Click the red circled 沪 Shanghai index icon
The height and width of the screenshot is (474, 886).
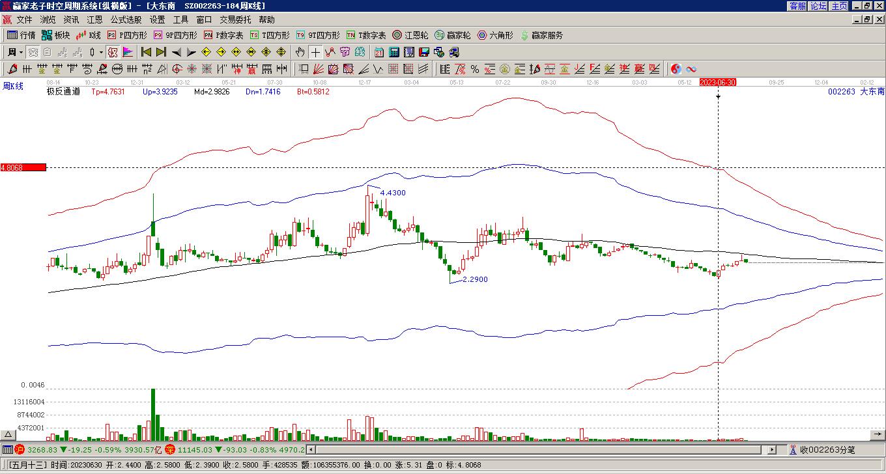click(20, 449)
